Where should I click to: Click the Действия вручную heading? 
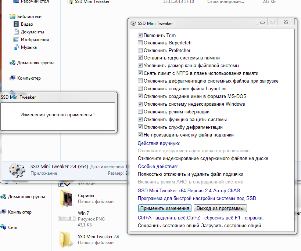pyautogui.click(x=159, y=143)
